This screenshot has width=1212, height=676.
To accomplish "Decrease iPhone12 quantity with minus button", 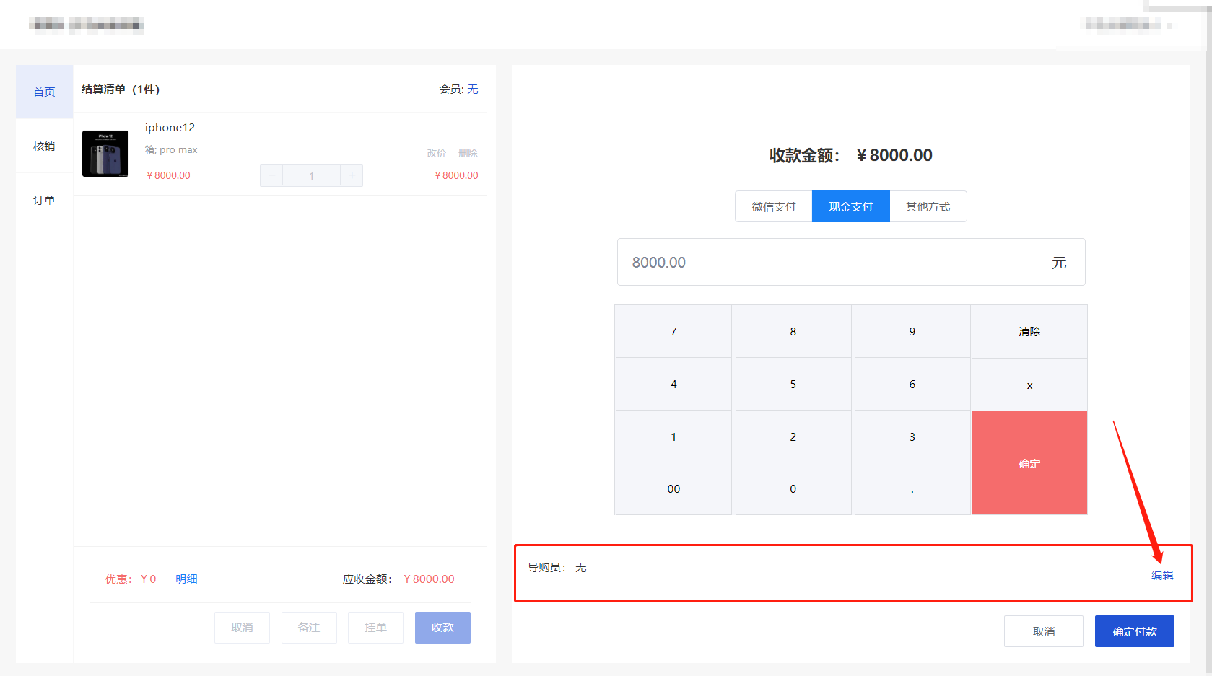I will [x=271, y=175].
